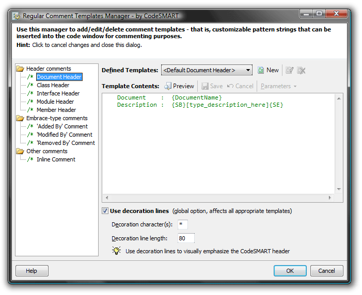
Task: Click the comment icon beside 'Modified By' Comment
Action: click(x=30, y=135)
